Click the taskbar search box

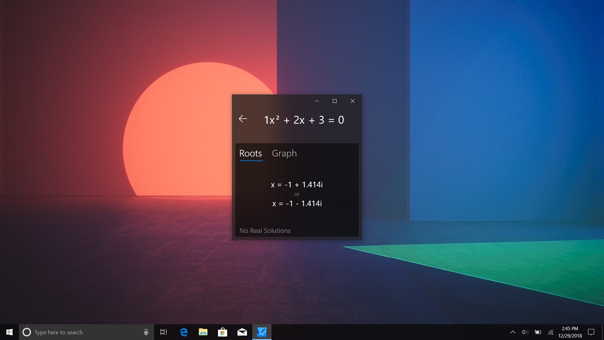pos(82,332)
